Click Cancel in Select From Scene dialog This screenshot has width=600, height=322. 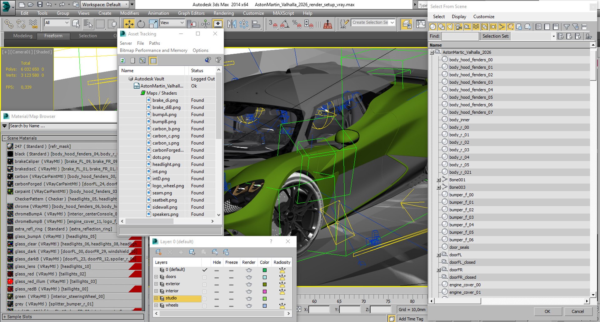(577, 311)
